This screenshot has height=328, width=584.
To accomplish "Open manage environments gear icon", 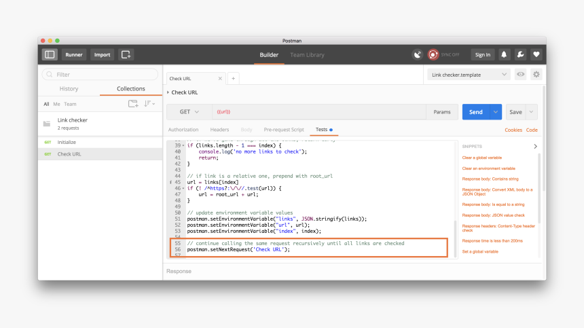I will [536, 75].
